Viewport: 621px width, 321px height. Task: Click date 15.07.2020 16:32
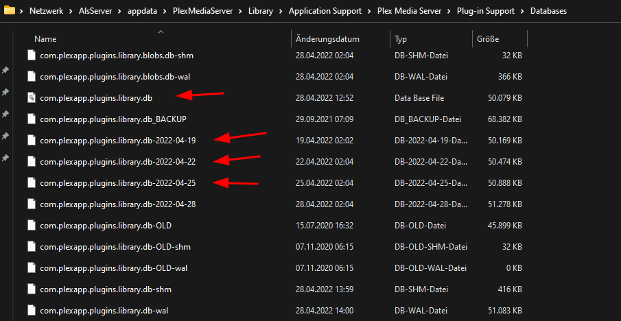point(325,226)
